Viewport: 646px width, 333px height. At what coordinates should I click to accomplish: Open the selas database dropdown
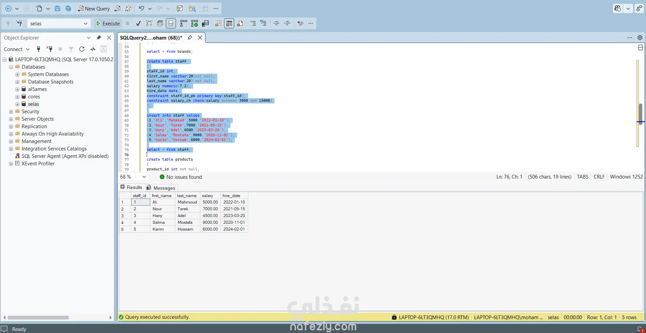pyautogui.click(x=85, y=23)
